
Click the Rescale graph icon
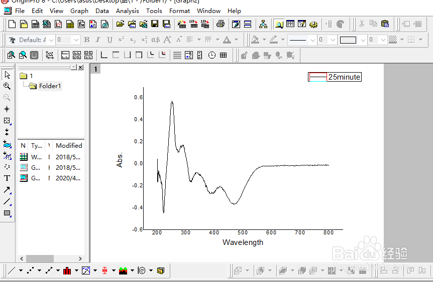49,56
